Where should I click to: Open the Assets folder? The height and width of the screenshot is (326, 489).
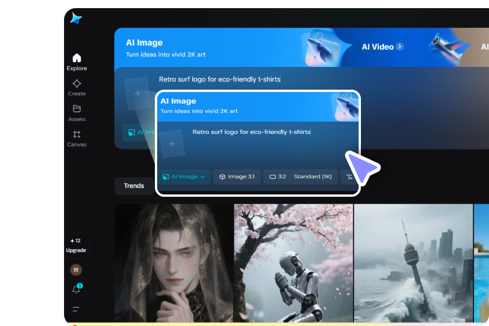click(x=77, y=114)
